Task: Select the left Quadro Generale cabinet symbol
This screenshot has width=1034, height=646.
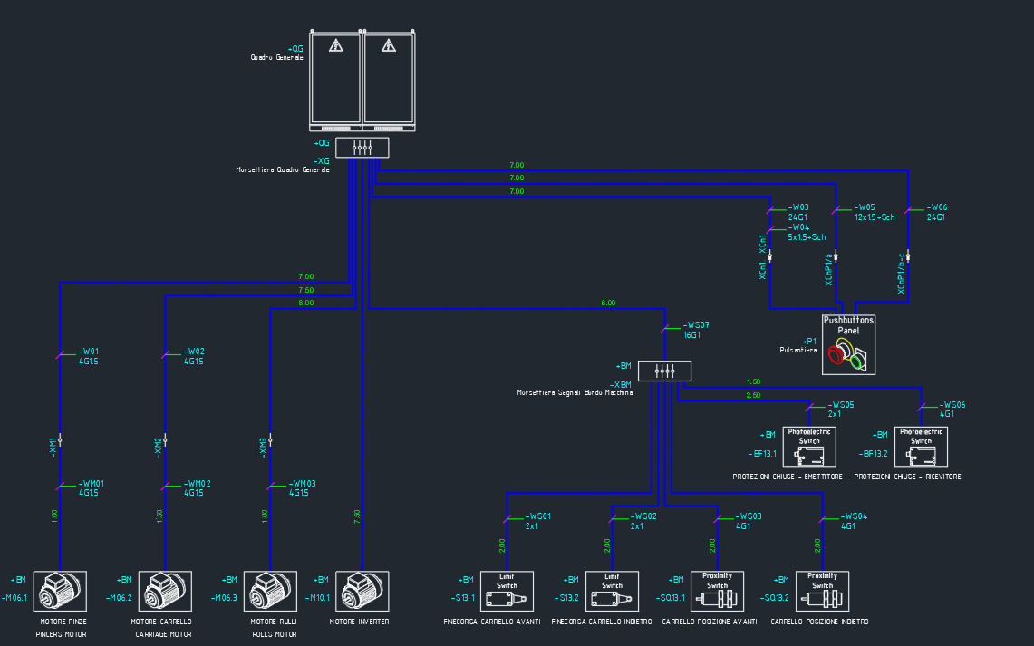Action: 334,80
